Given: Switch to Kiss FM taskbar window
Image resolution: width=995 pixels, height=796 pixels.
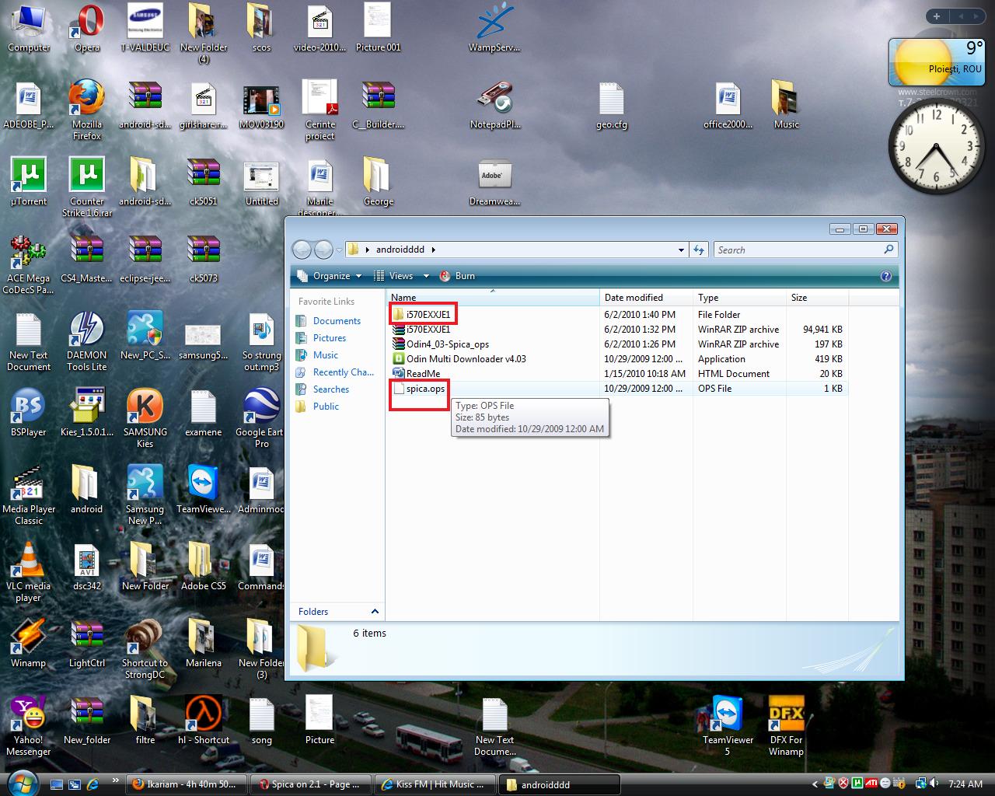Looking at the screenshot, I should 435,784.
